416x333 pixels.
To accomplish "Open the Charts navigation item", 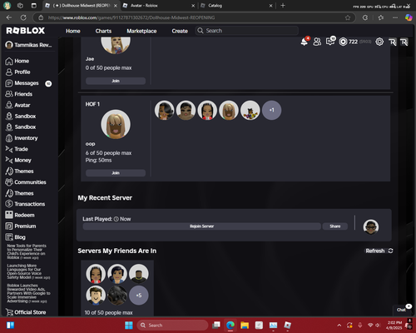I will (103, 31).
